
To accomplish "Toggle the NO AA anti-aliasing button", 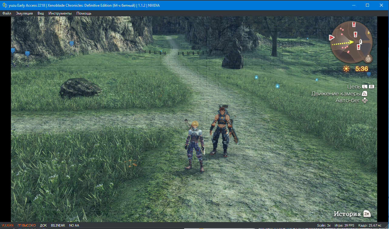I will click(74, 225).
